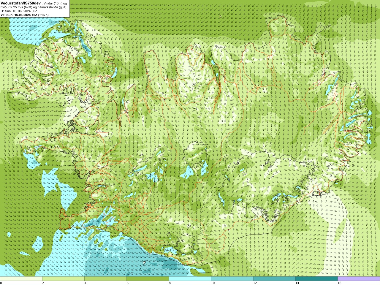Image resolution: width=380 pixels, height=285 pixels.
Task: Click the legend label '16'
Action: pos(339,283)
